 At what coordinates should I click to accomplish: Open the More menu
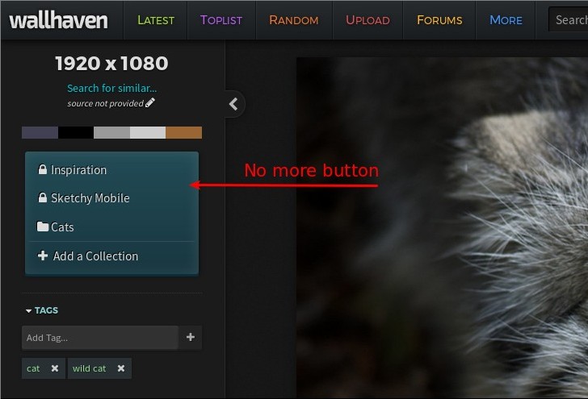(x=506, y=20)
